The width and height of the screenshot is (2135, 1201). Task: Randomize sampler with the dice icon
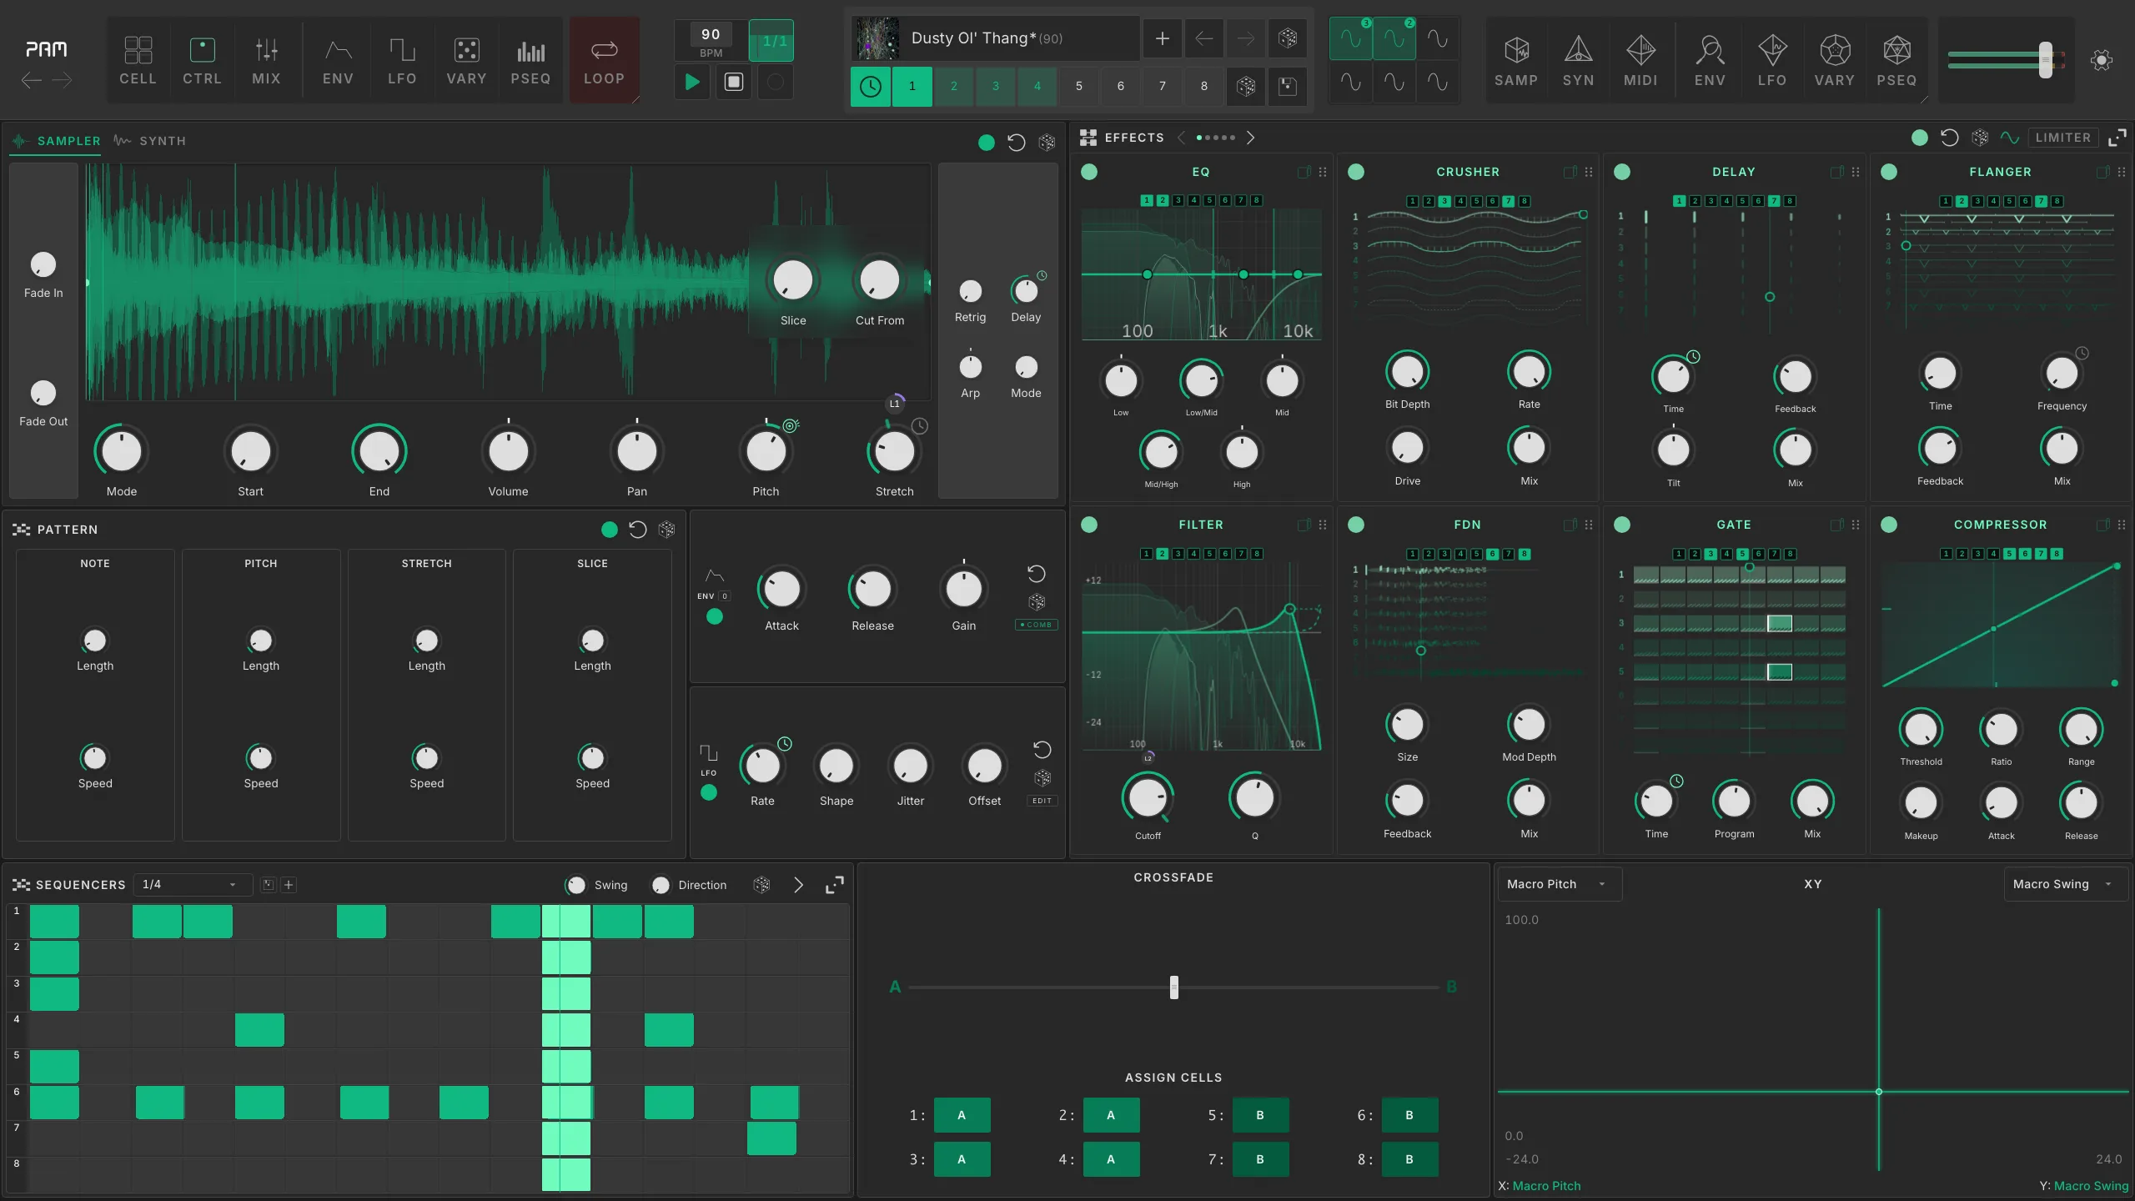[x=1047, y=143]
